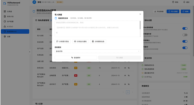The height and width of the screenshot is (105, 194).
Task: Click the 李明 user avatar icon
Action: (34, 2)
